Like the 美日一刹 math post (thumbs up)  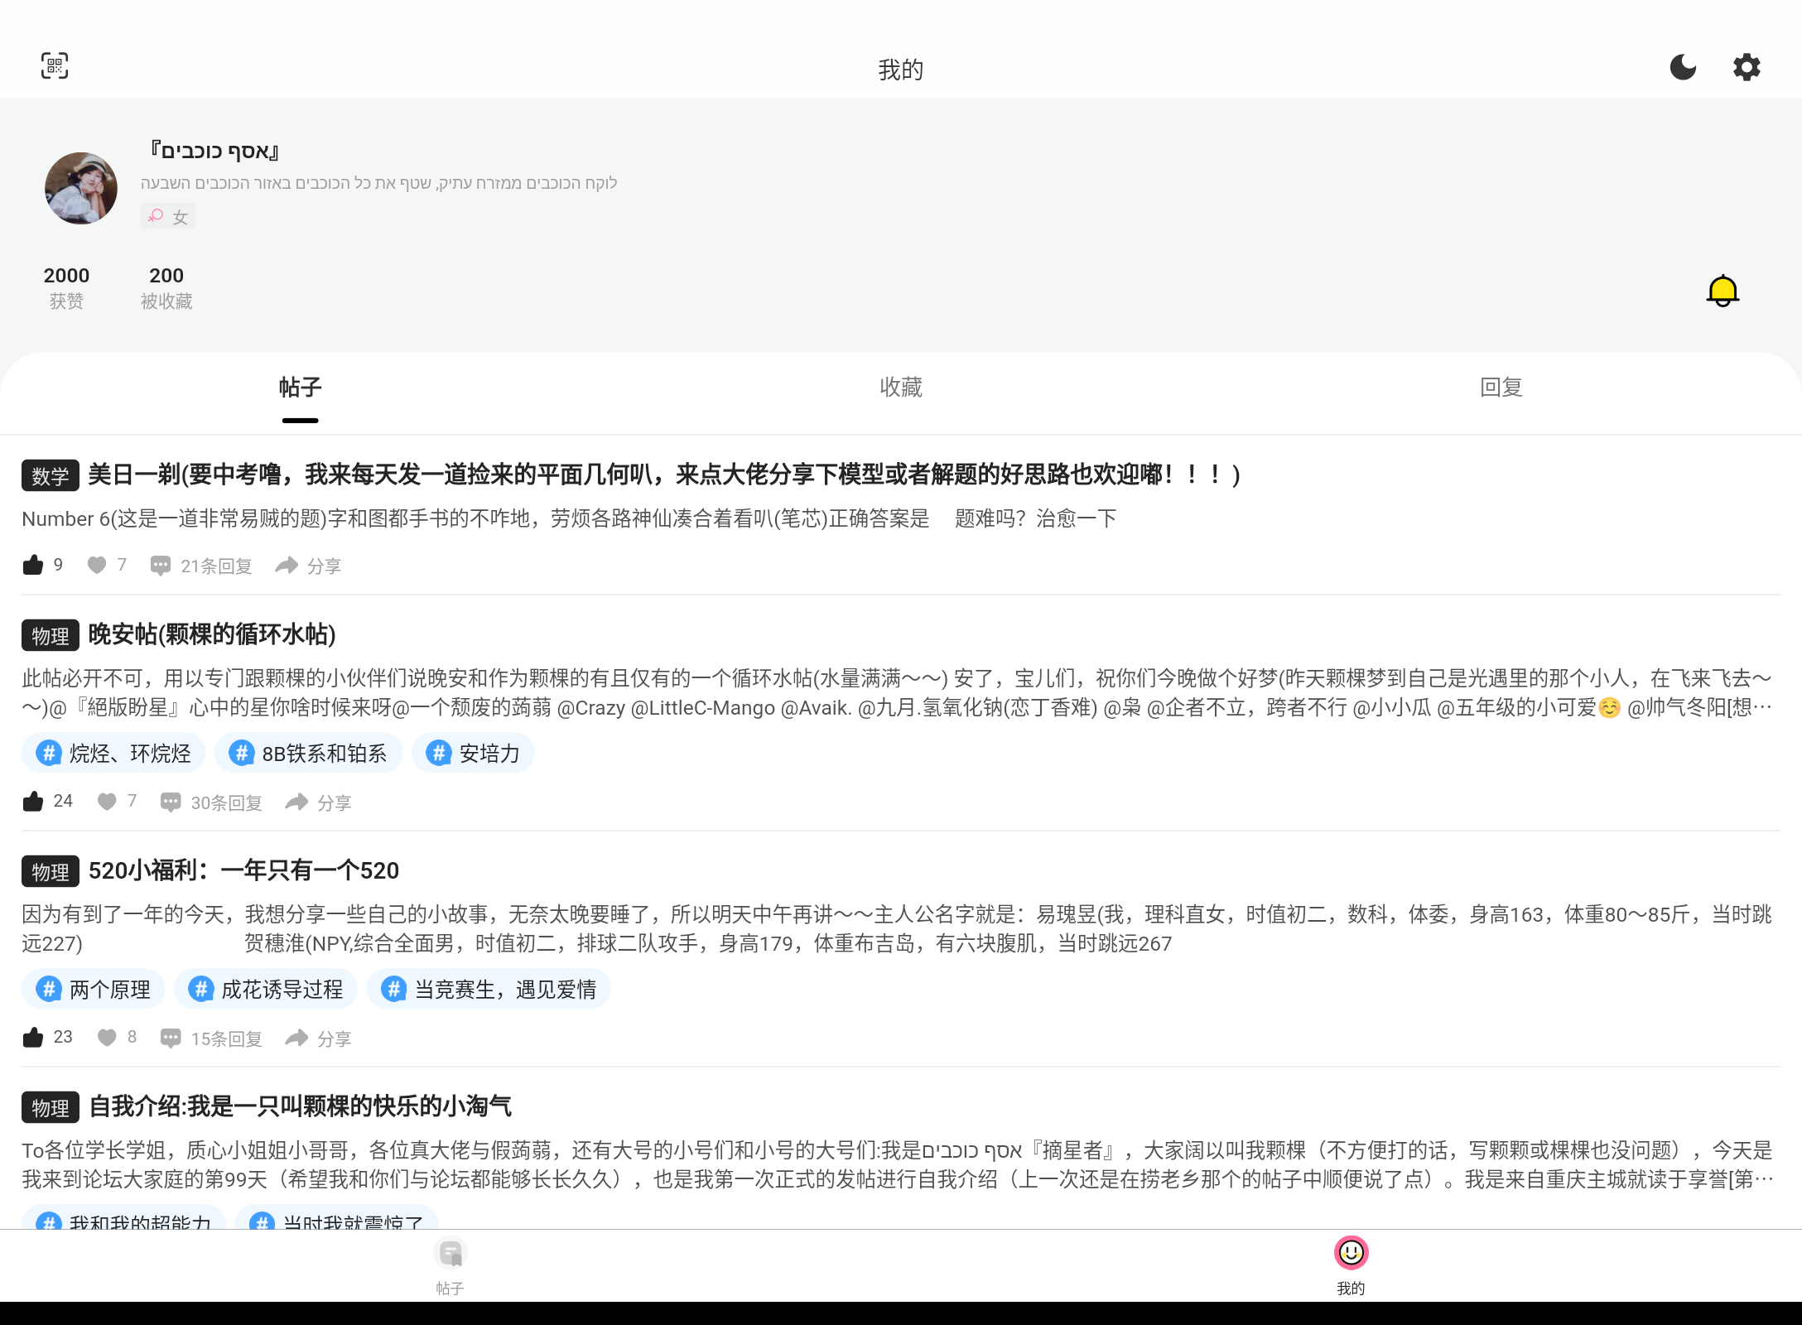33,566
